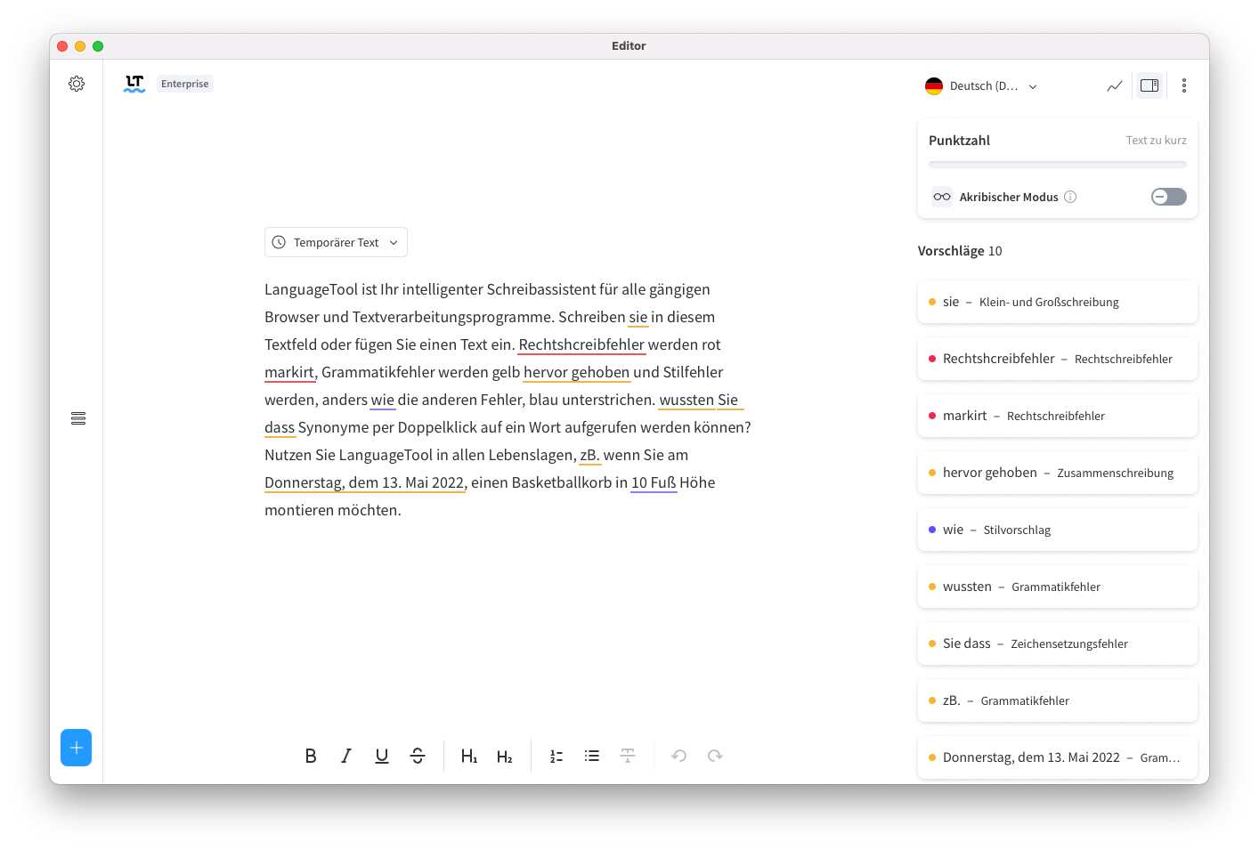Create a new text with plus button
Screen dimensions: 1259x850
pyautogui.click(x=77, y=748)
